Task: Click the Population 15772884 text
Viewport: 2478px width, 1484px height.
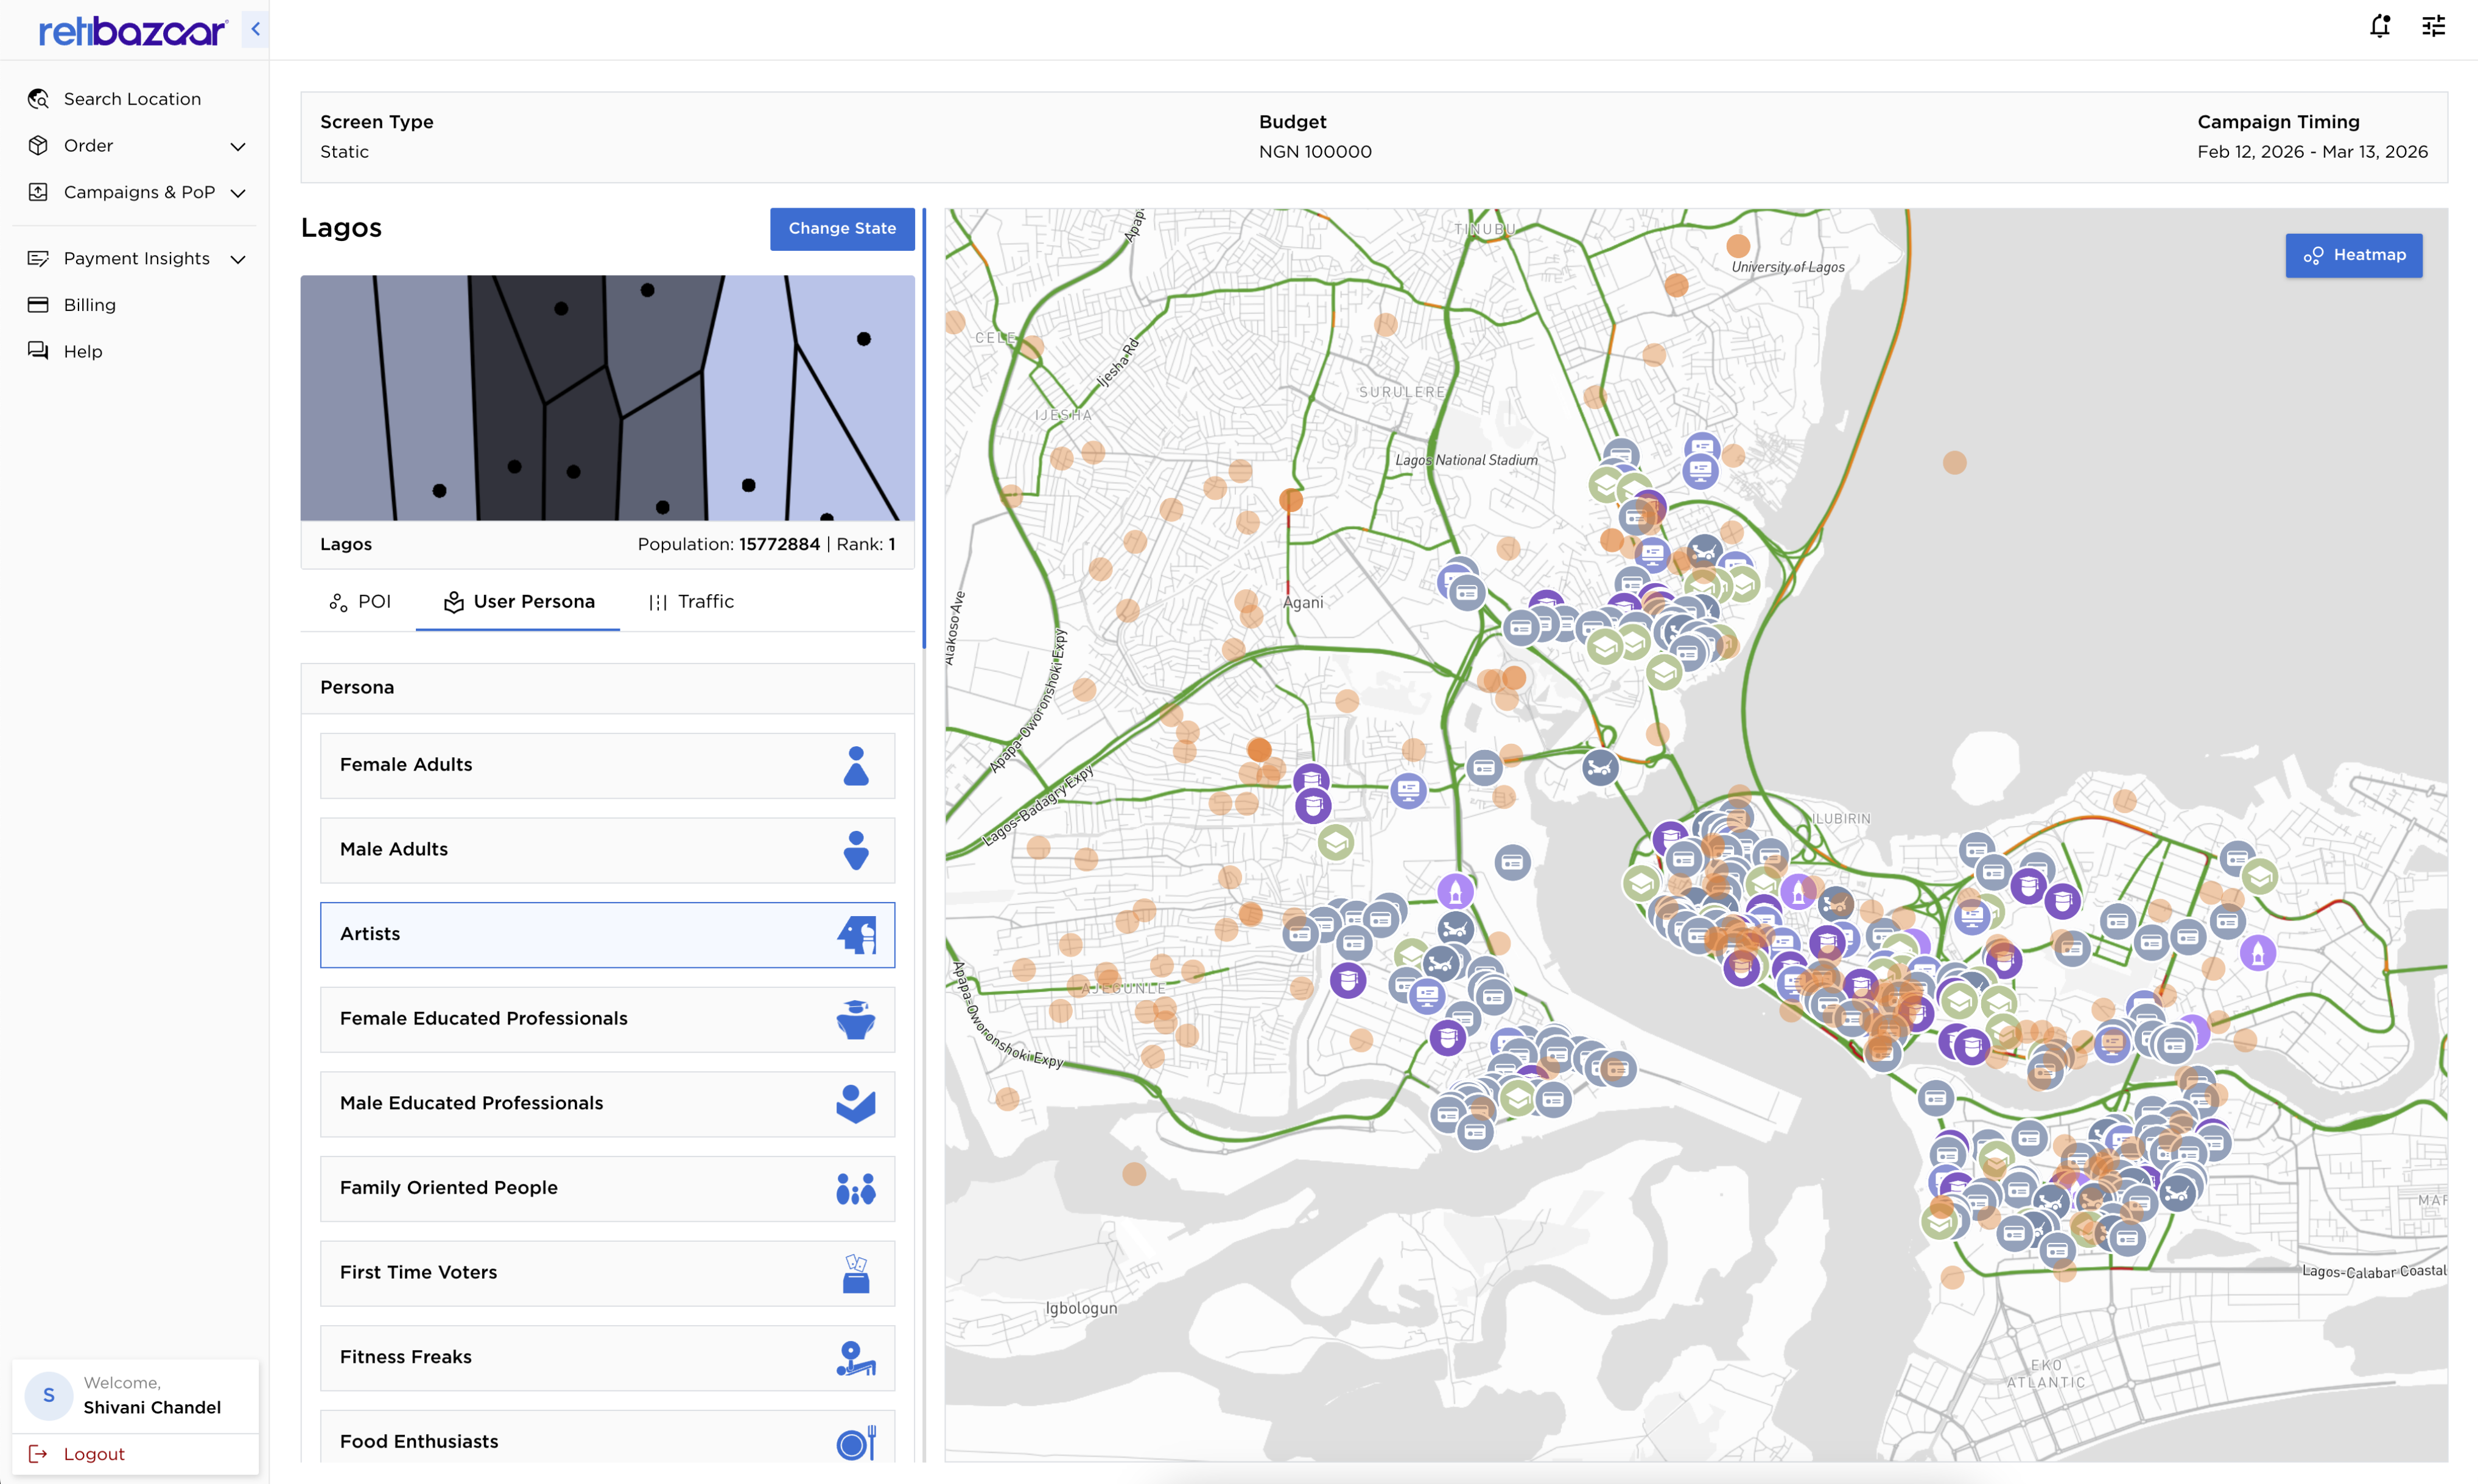Action: point(729,545)
